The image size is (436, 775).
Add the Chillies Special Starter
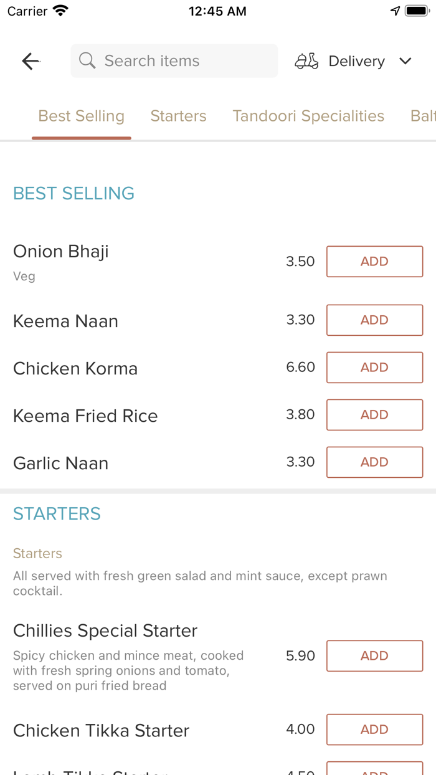tap(374, 655)
